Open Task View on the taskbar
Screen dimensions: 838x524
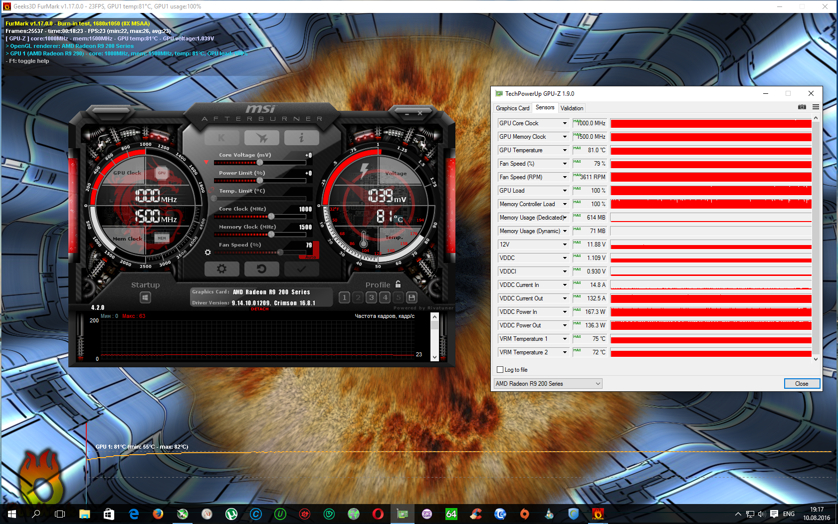pos(60,514)
